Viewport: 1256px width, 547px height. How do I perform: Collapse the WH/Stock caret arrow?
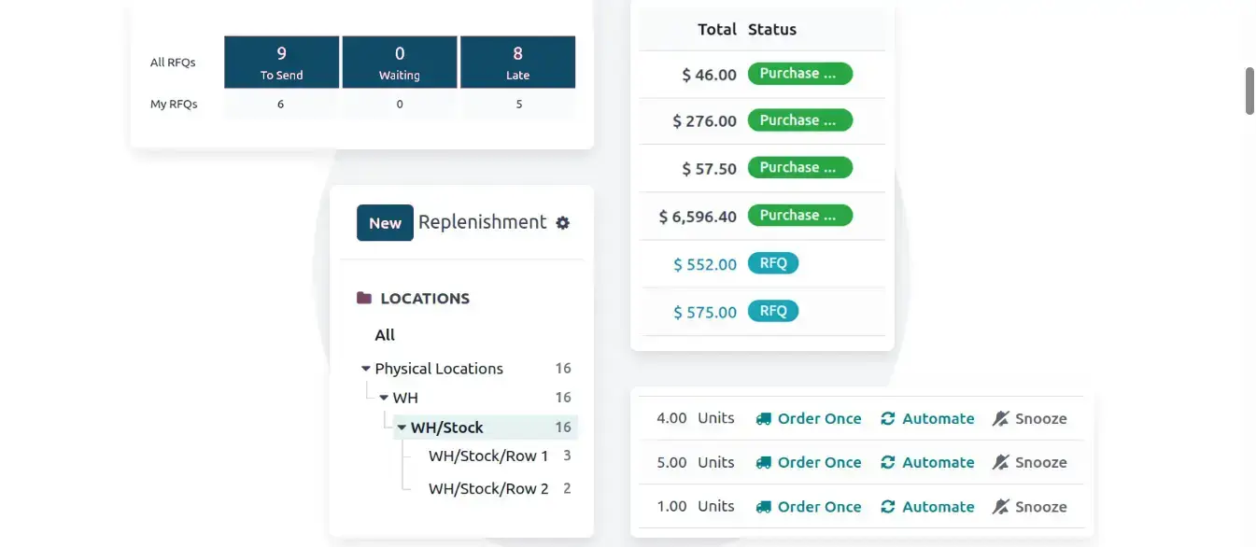[402, 428]
